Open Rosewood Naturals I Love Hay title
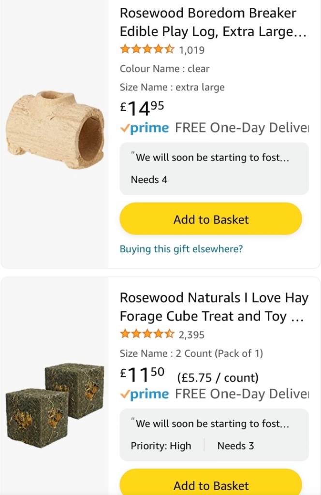The height and width of the screenshot is (495, 321). pyautogui.click(x=214, y=307)
